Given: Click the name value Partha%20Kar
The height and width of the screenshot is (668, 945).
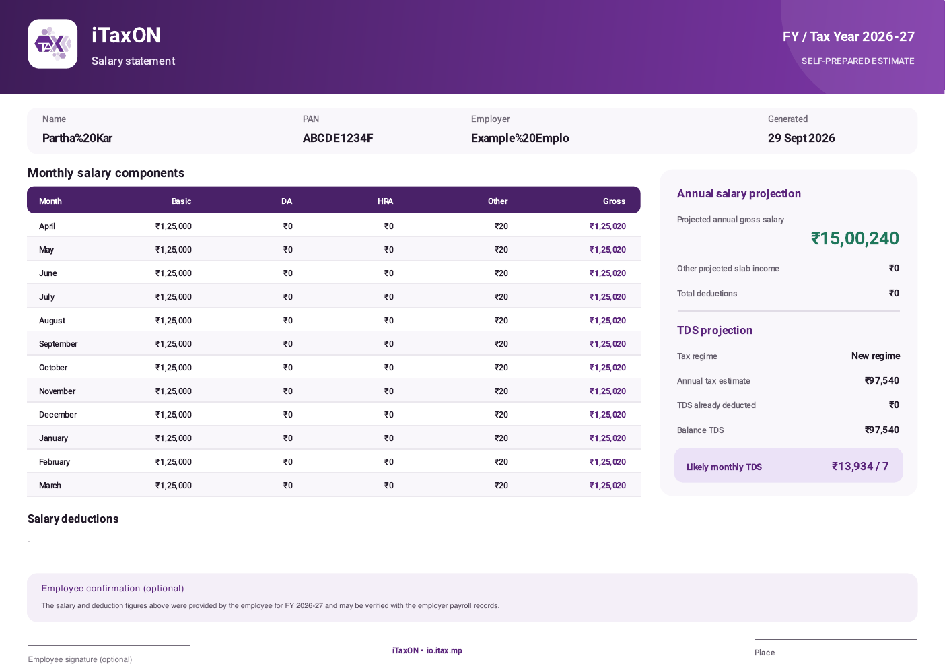Looking at the screenshot, I should [77, 138].
